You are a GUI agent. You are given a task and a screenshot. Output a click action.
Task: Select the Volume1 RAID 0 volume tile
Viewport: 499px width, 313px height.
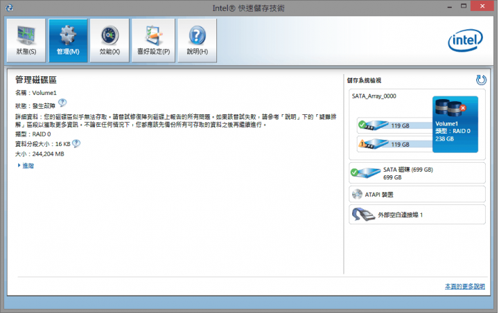point(455,125)
